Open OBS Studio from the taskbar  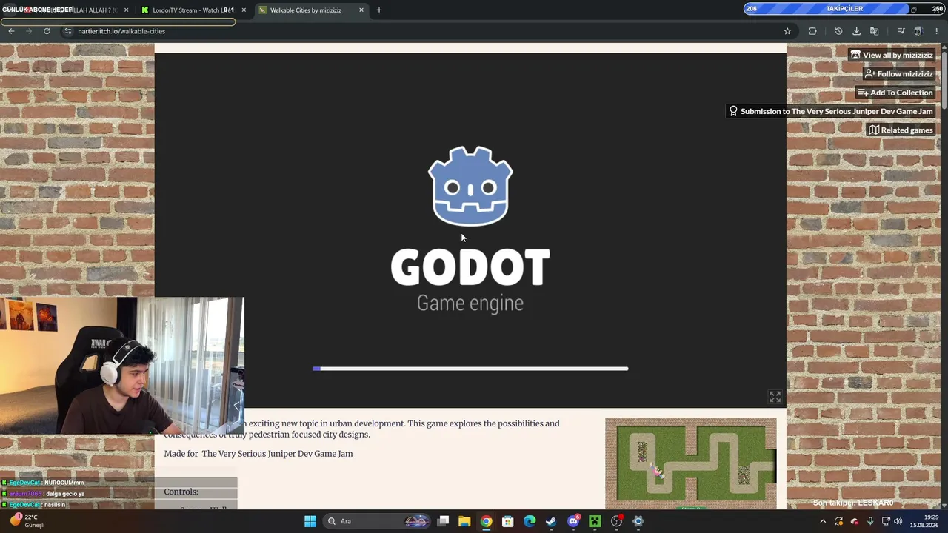(x=616, y=521)
